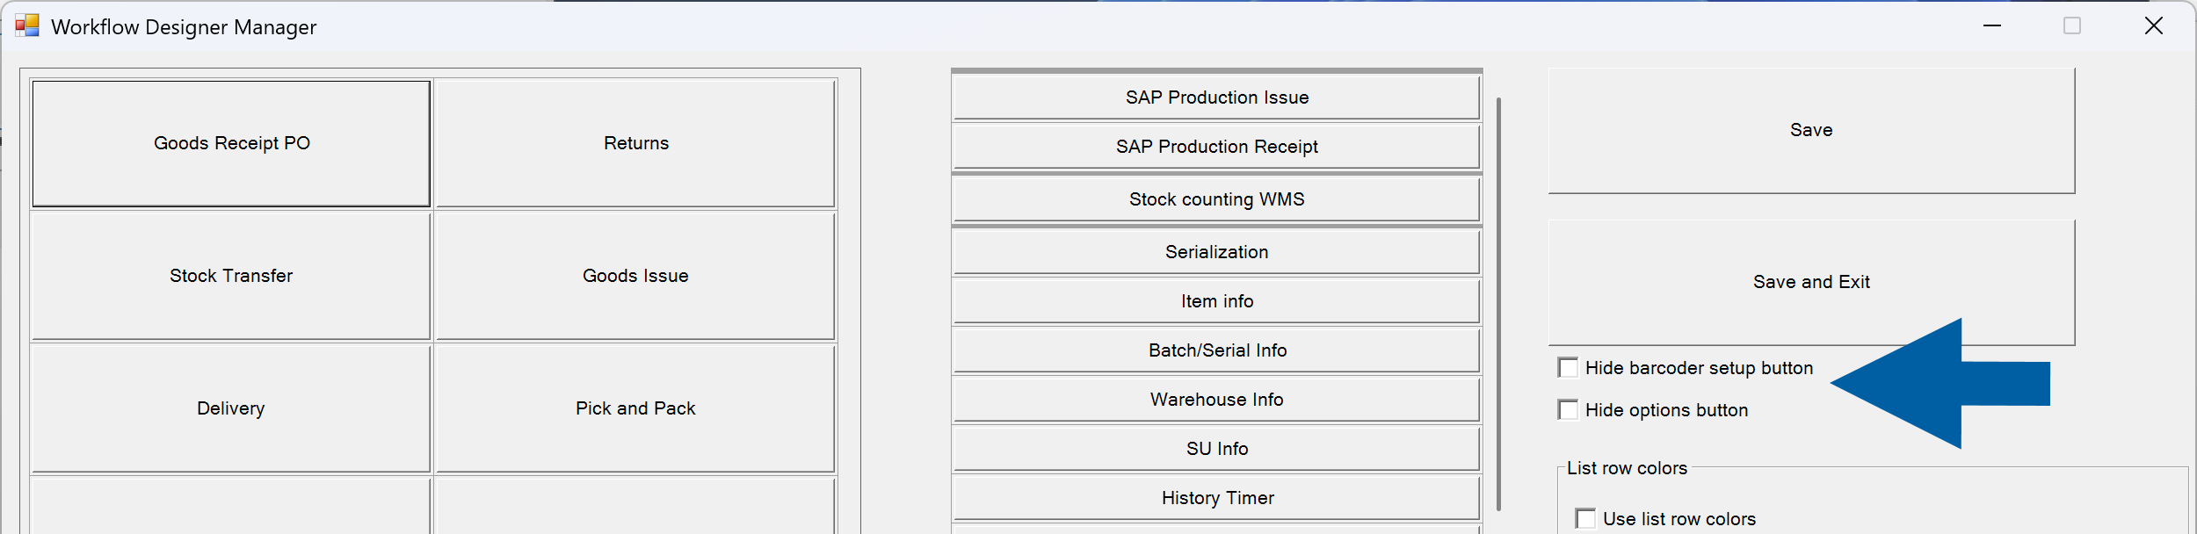Enable Hide barcoder setup button checkbox

coord(1568,367)
